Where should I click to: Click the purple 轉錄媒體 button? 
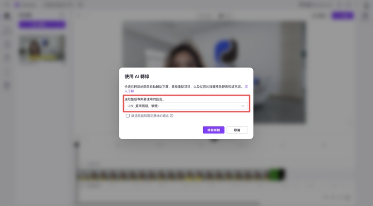tap(214, 130)
